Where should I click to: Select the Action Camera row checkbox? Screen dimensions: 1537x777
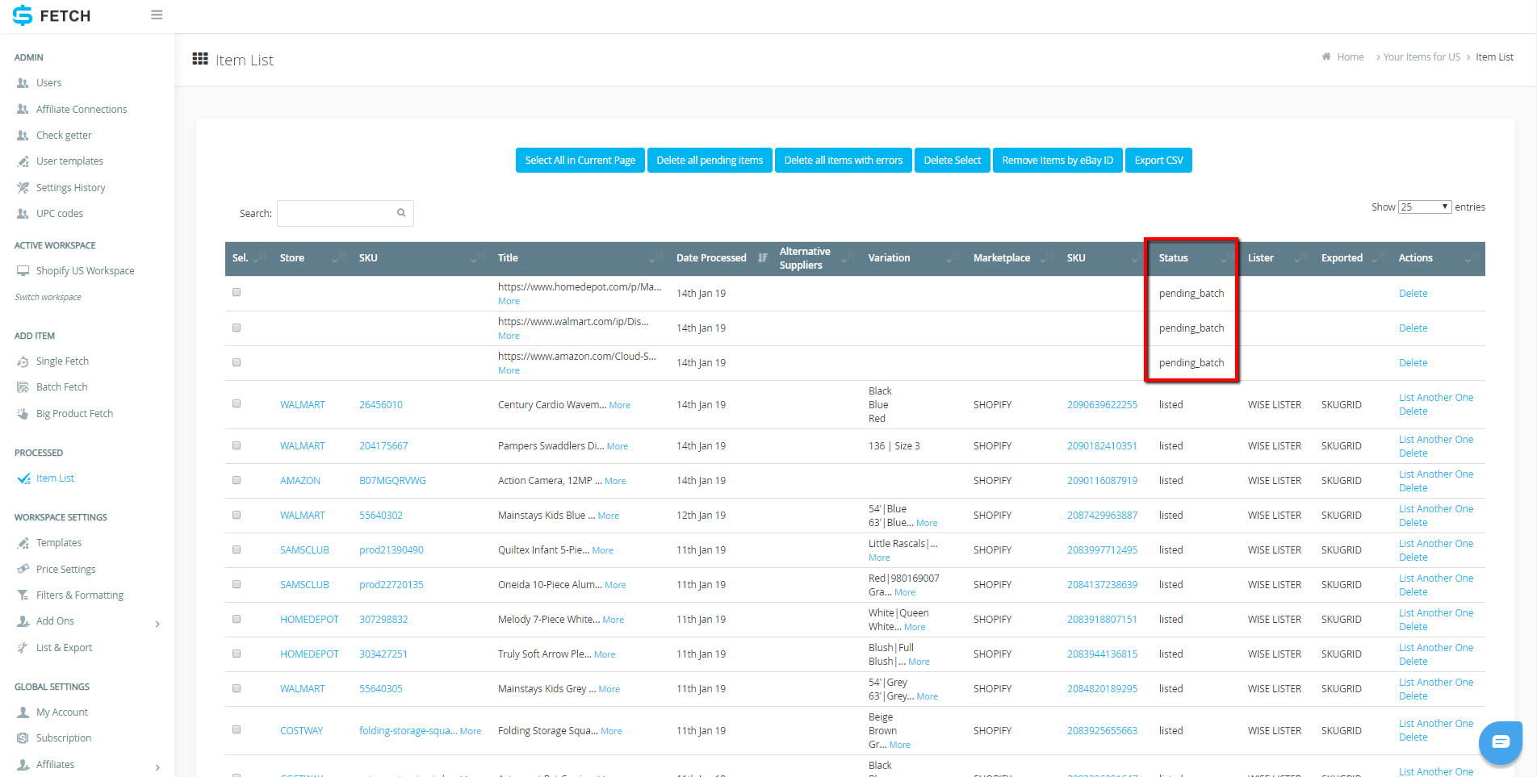point(237,480)
